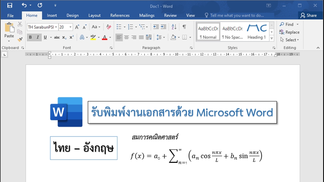Click the Save icon in title bar
This screenshot has height=182, width=324.
pyautogui.click(x=9, y=5)
